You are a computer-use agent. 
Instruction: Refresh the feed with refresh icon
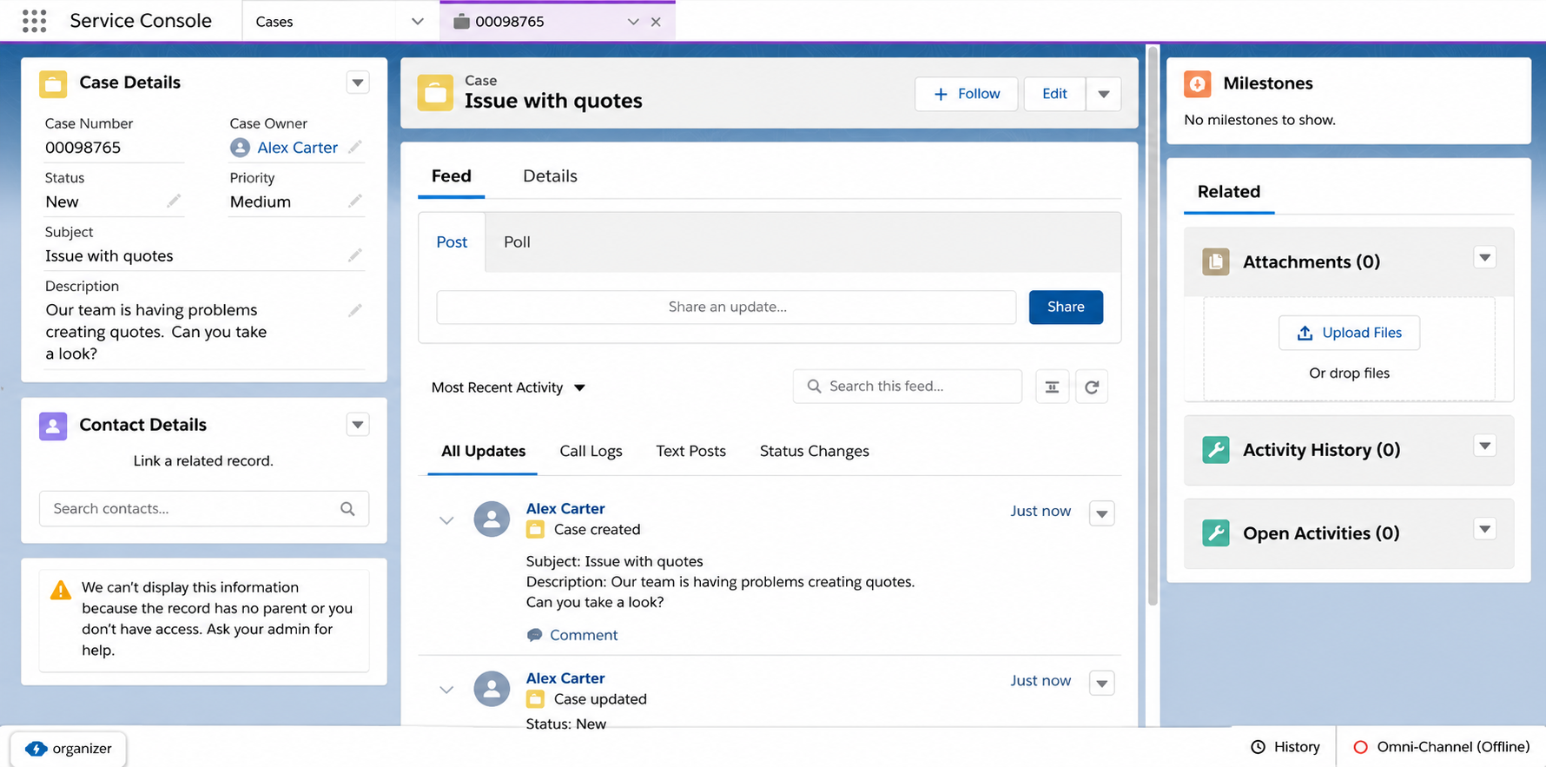tap(1092, 387)
